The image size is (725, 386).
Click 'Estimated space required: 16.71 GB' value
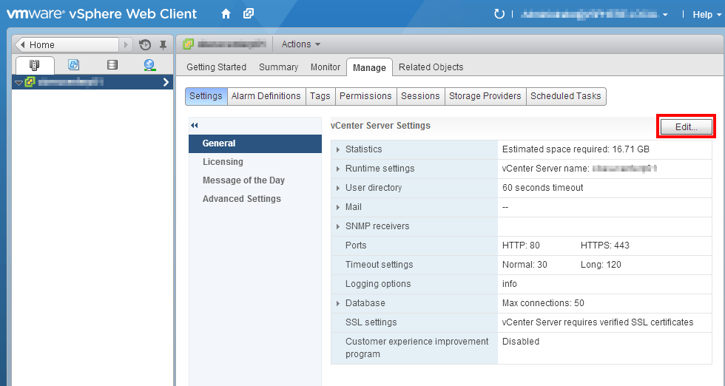[x=576, y=149]
